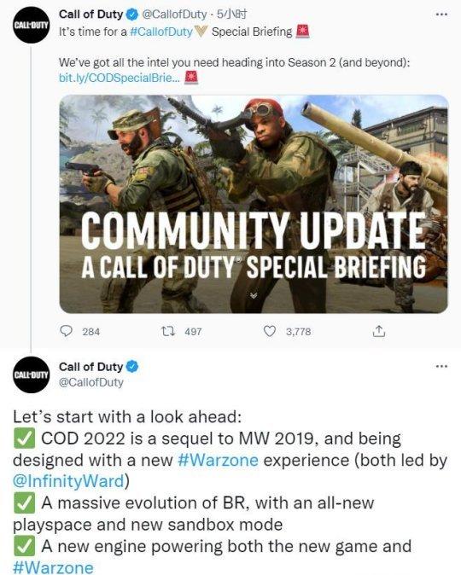
Task: Open the final #Warzone hashtag at bottom
Action: 53,567
